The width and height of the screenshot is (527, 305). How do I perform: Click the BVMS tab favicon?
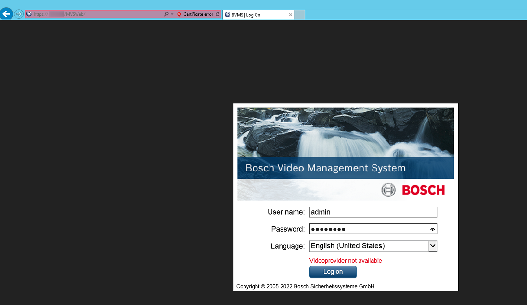pyautogui.click(x=227, y=15)
